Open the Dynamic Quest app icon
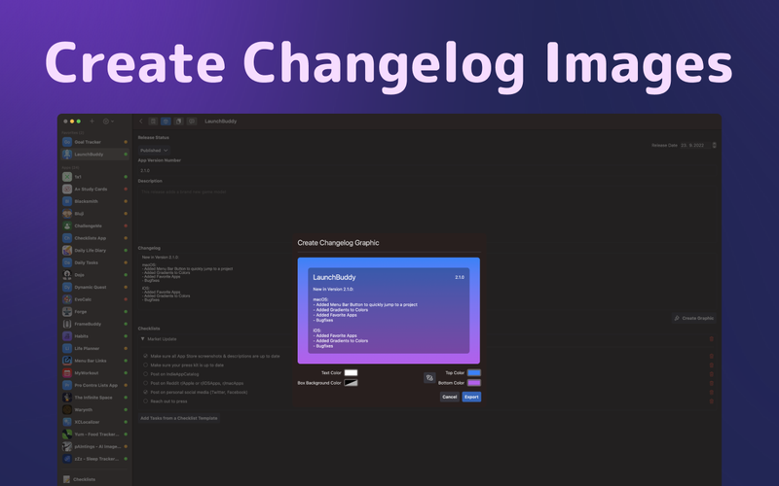 (67, 287)
